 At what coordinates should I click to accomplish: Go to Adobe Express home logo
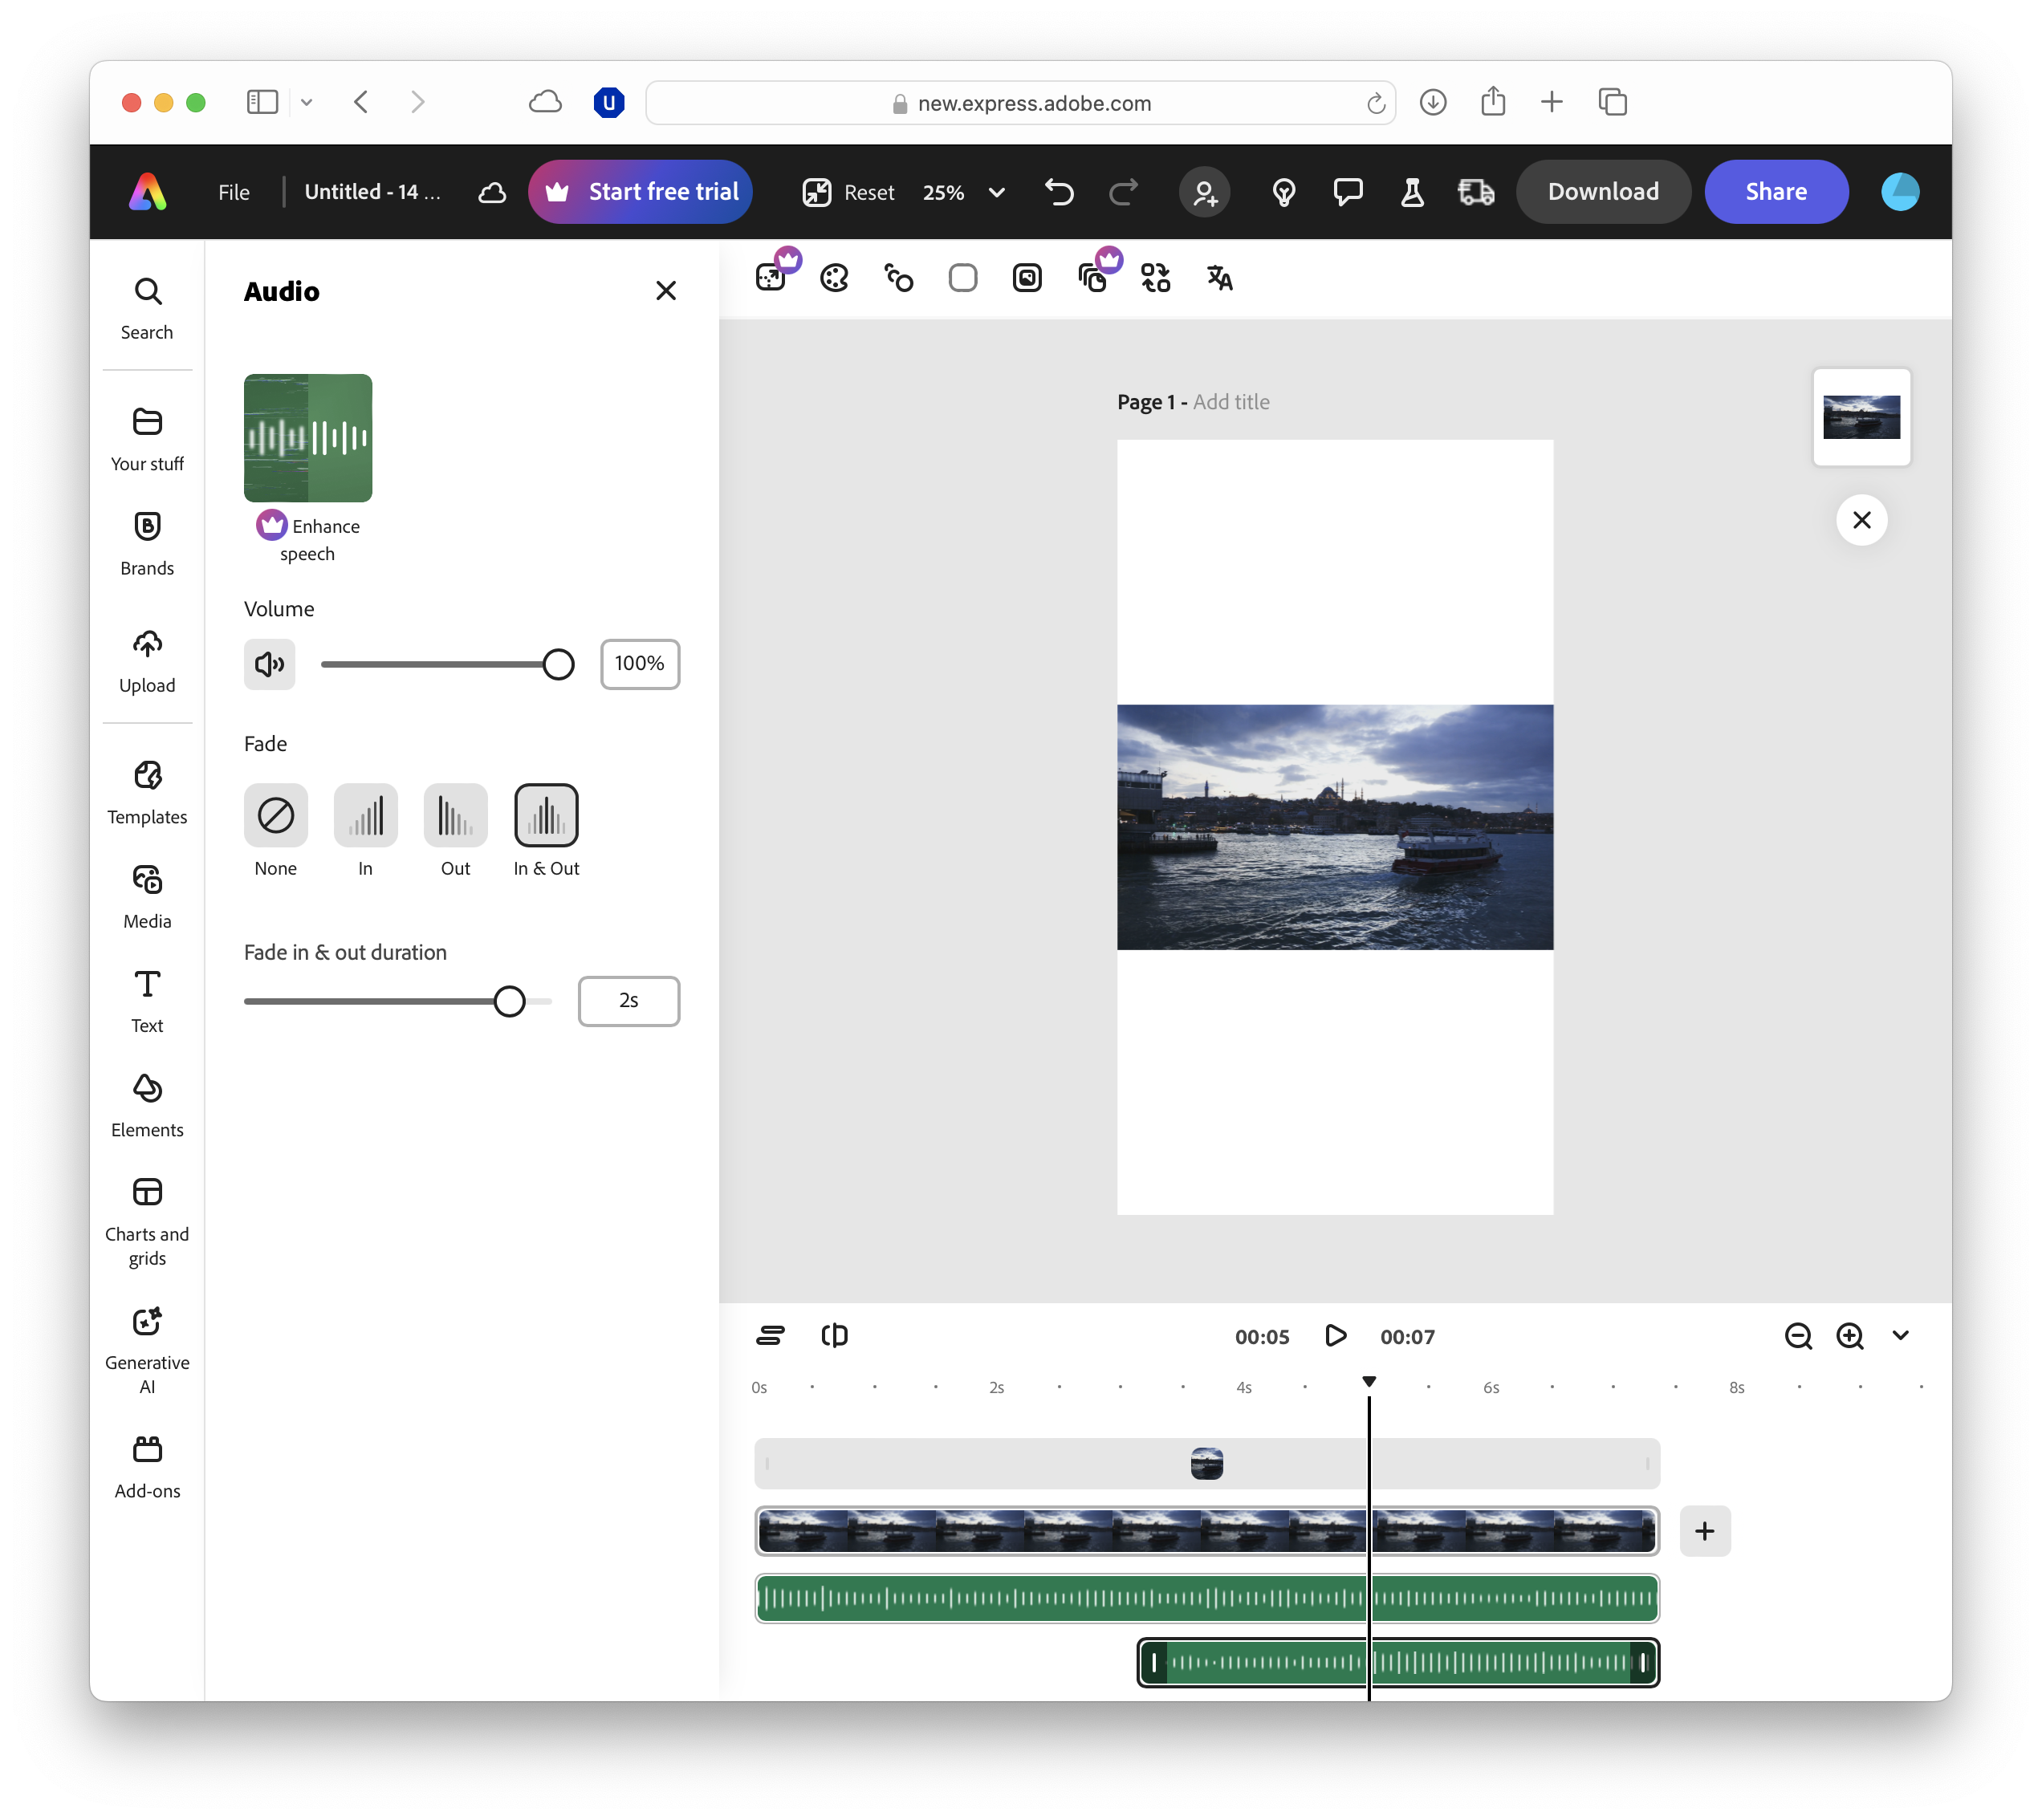pos(148,191)
